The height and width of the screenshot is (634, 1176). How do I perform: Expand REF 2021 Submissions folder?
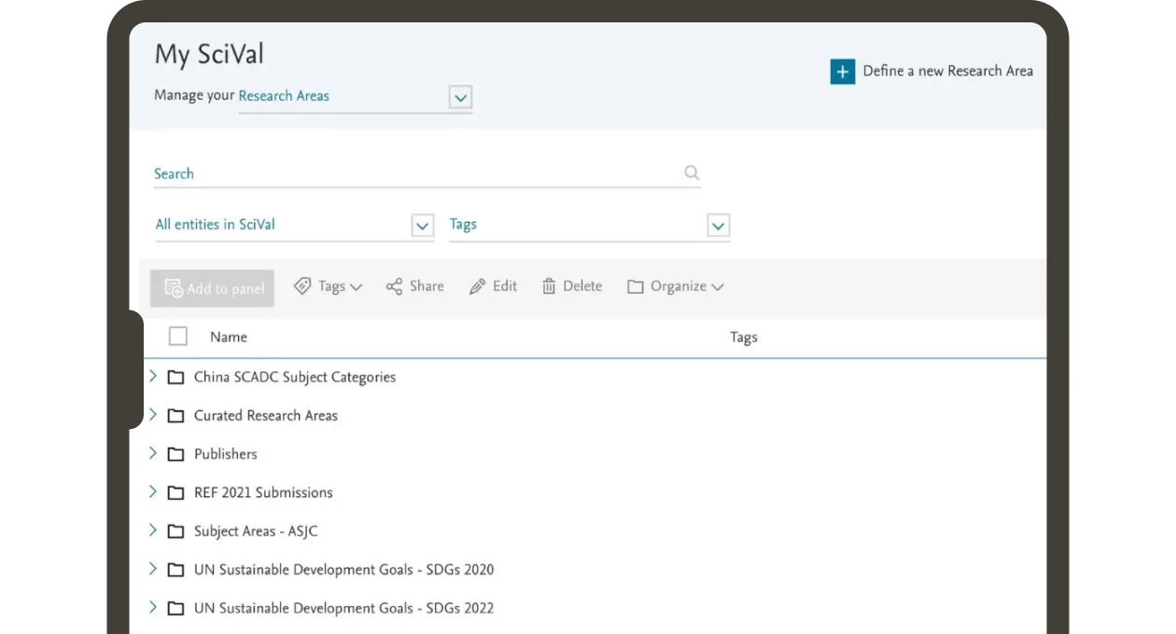pos(153,490)
